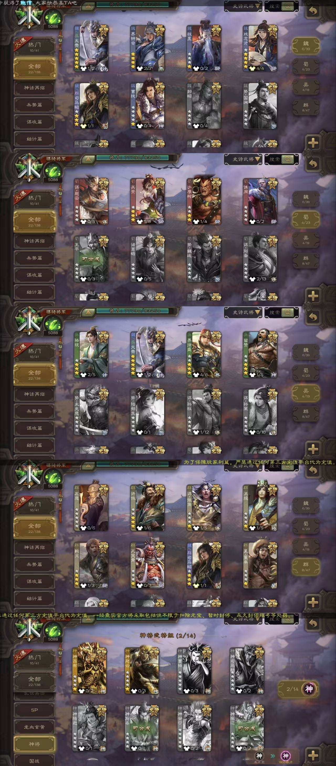Viewport: 336px width, 766px height.
Task: Toggle the highlighted 群 8/47 faction filter
Action: pyautogui.click(x=306, y=566)
